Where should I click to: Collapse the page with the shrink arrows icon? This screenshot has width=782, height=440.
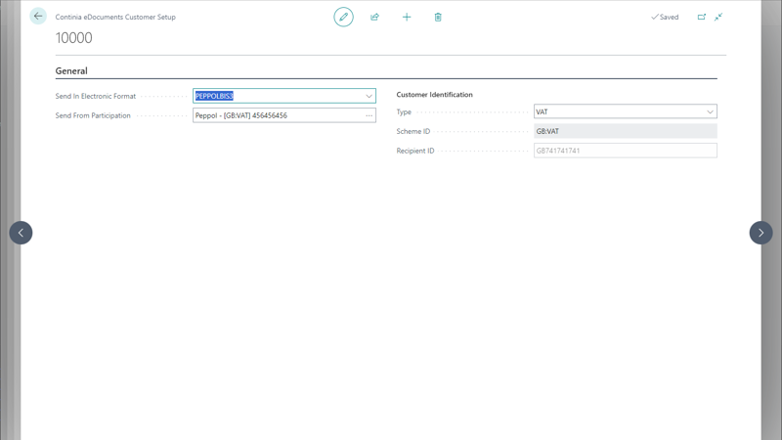click(x=718, y=17)
